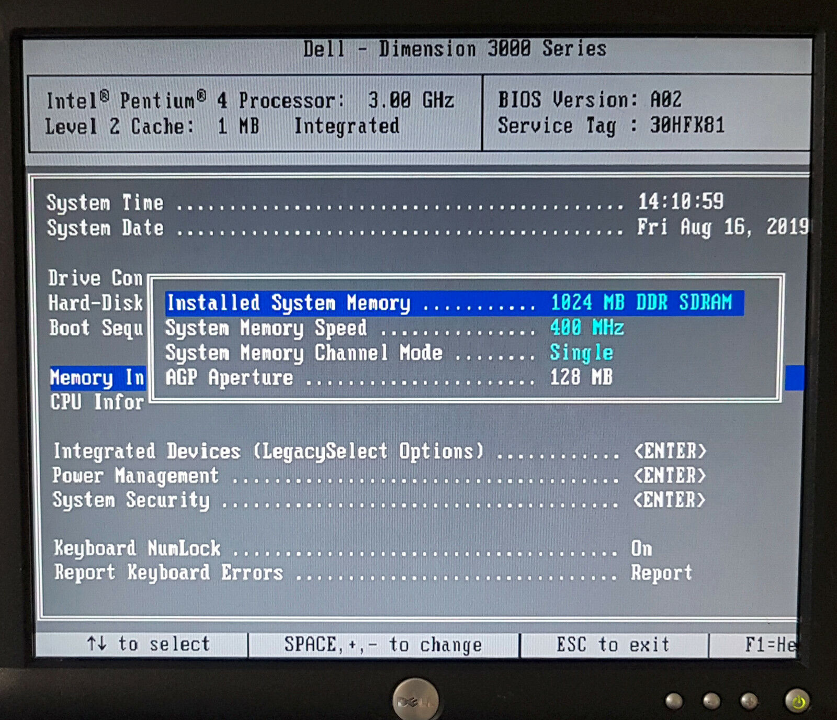Toggle the Report Keyboard Errors value
This screenshot has width=837, height=720.
(661, 573)
